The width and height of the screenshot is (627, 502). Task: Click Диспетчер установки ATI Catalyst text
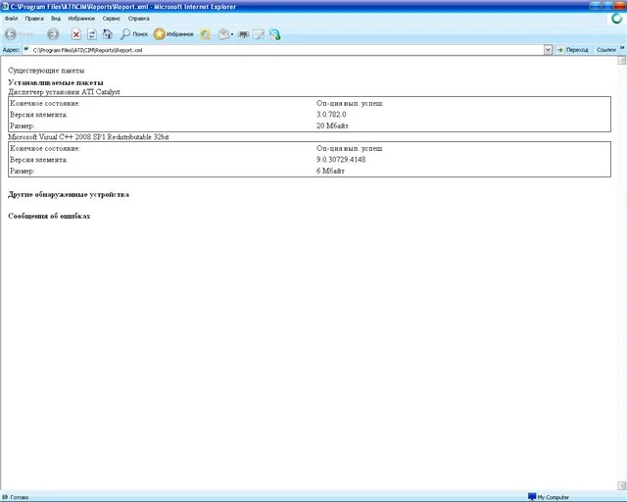tap(64, 92)
